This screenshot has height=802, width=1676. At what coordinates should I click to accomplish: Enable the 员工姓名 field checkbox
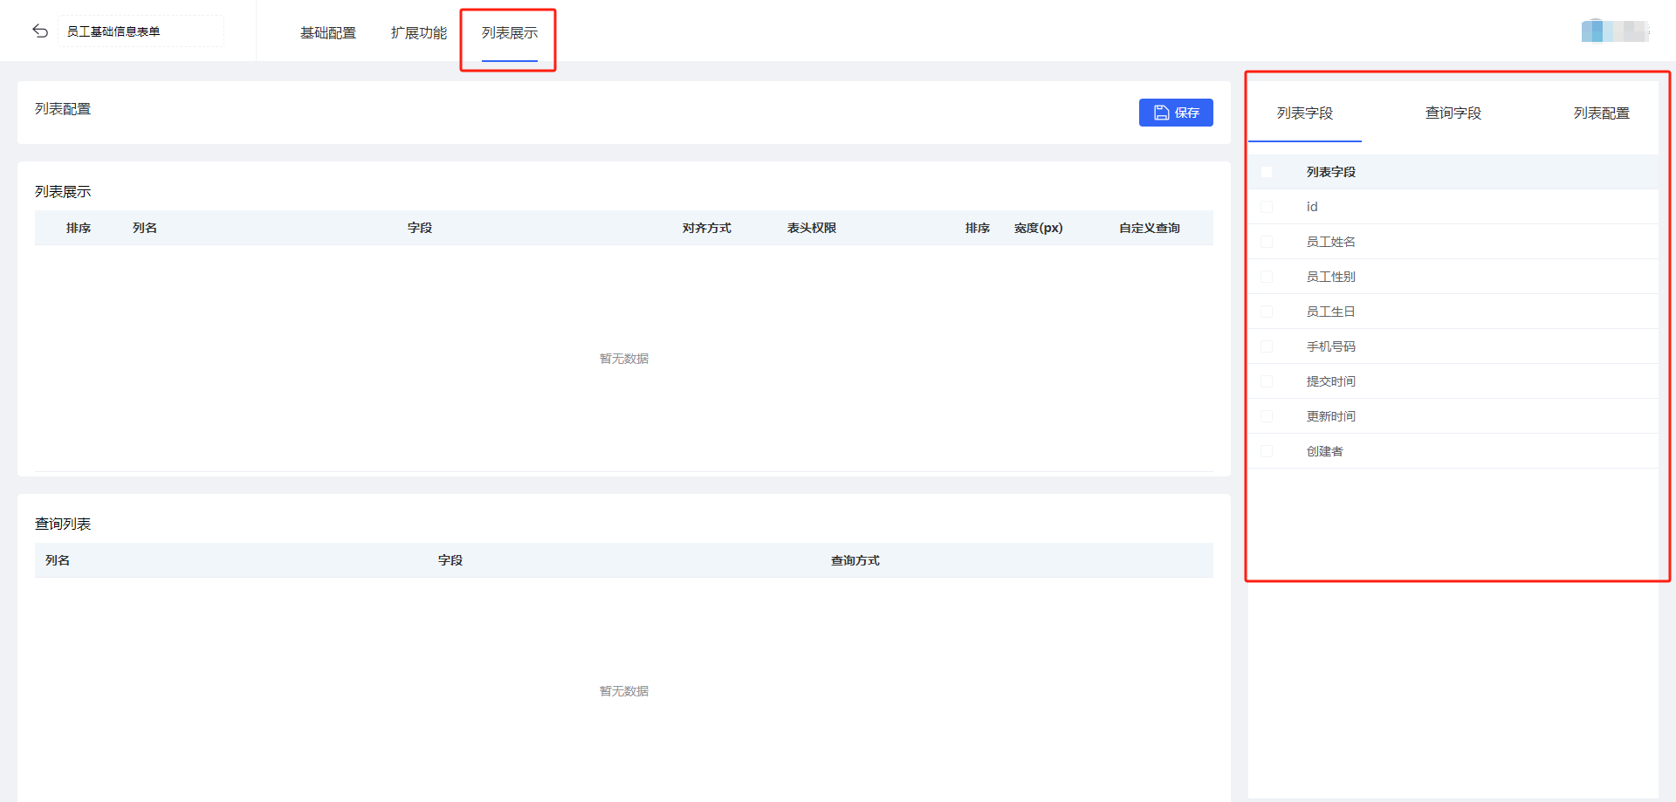click(x=1267, y=242)
